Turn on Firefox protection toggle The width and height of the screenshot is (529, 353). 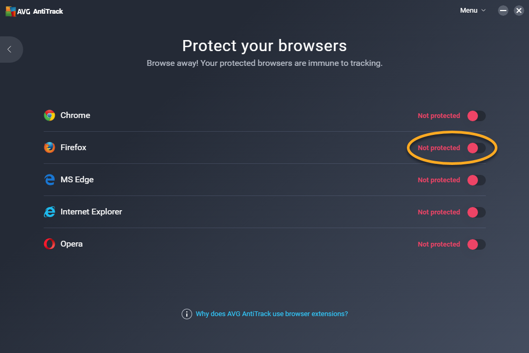(476, 148)
